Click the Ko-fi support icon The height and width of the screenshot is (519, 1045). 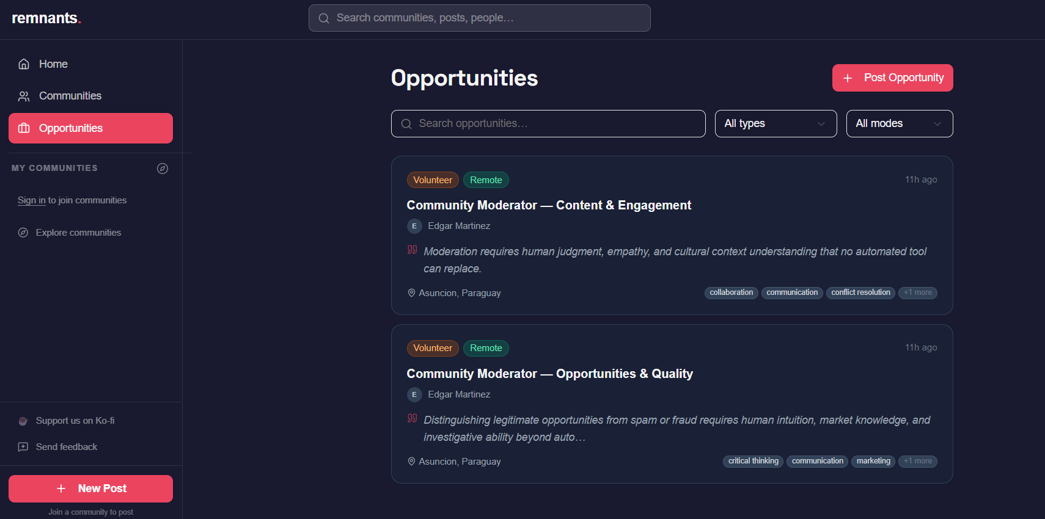pyautogui.click(x=23, y=421)
